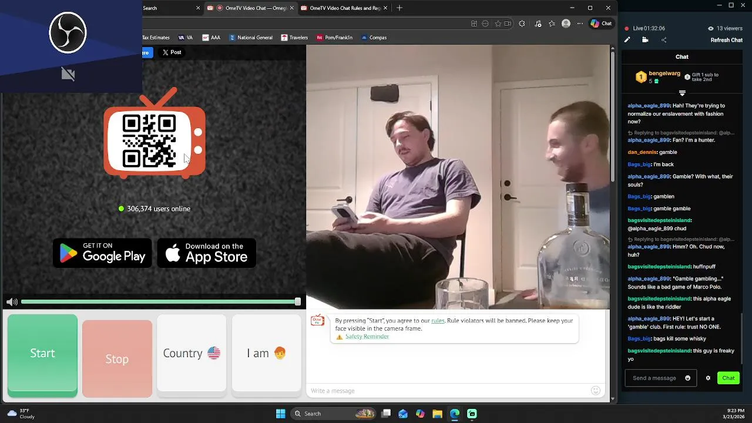The width and height of the screenshot is (752, 423).
Task: Open the Travelers bookmark
Action: coord(294,38)
